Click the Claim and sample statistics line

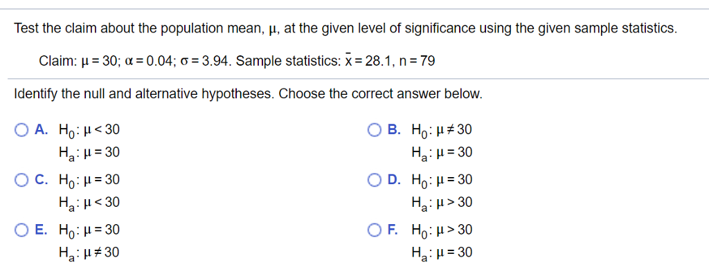(237, 61)
